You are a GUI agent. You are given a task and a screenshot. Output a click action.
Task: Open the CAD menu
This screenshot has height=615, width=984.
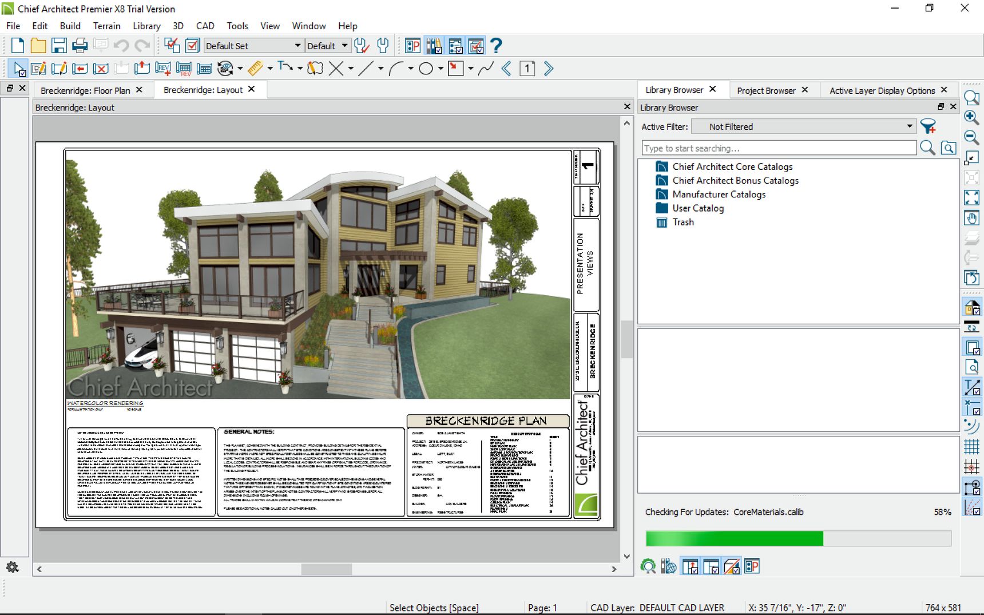205,26
